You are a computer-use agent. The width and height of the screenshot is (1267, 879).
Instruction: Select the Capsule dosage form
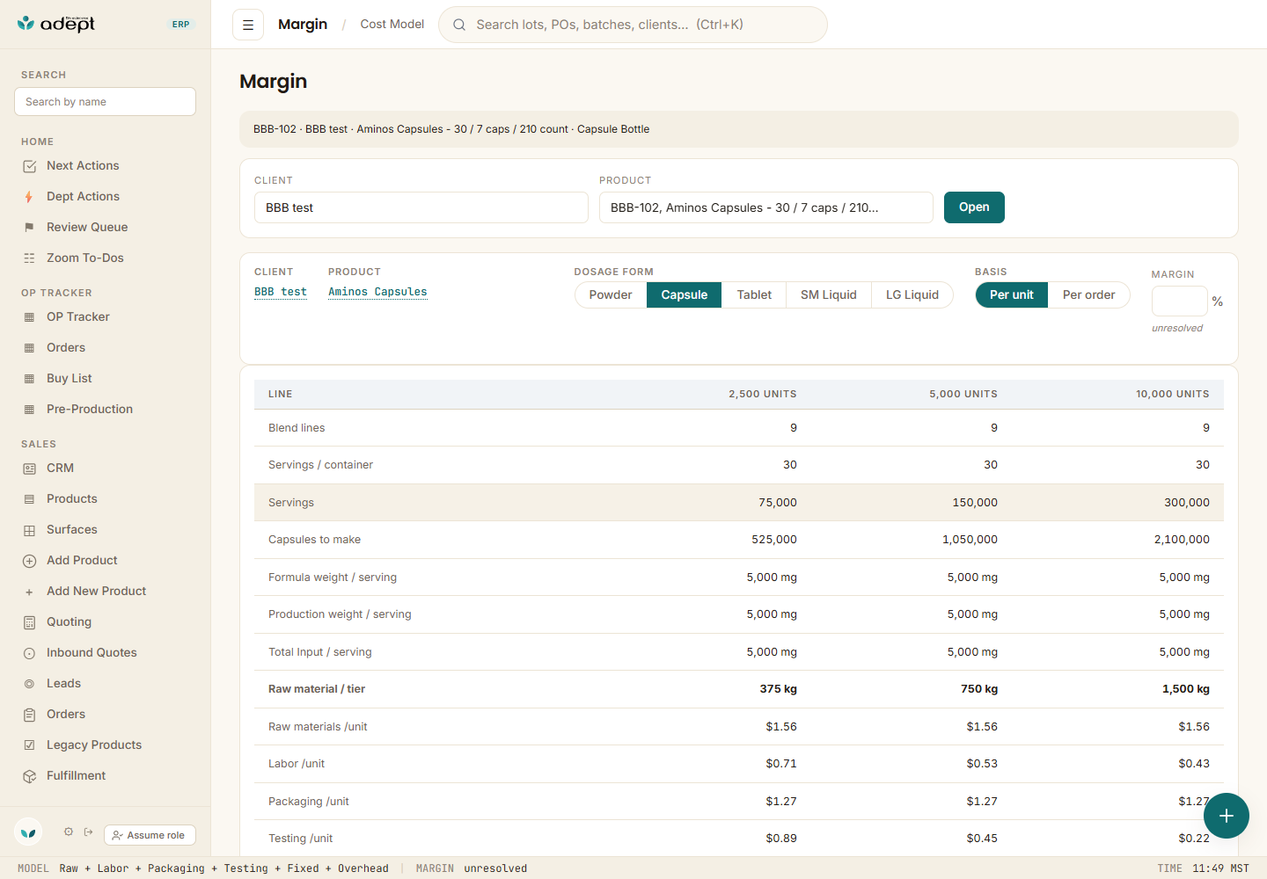point(685,295)
